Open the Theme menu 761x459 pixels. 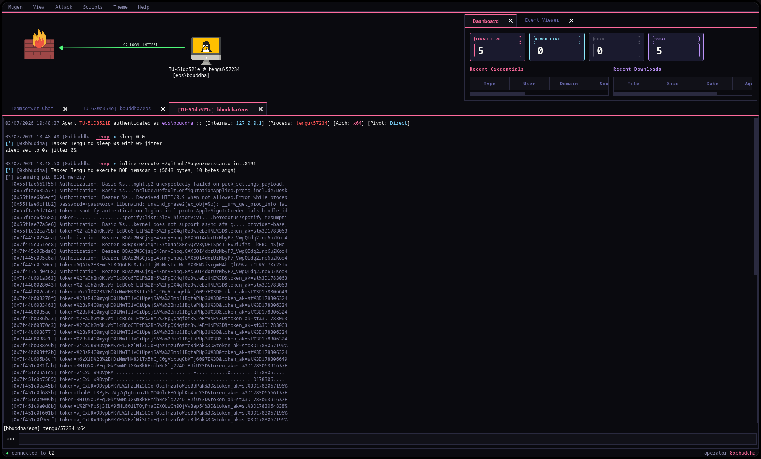[x=121, y=7]
